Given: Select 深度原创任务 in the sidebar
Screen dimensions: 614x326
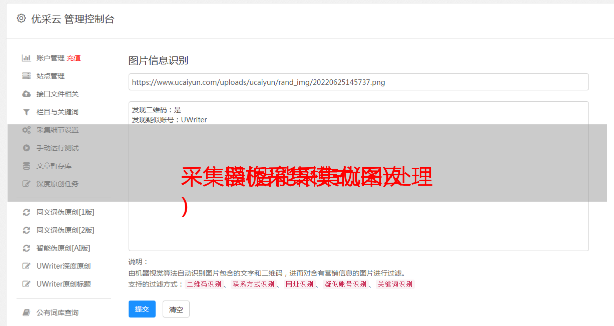Looking at the screenshot, I should click(x=58, y=184).
